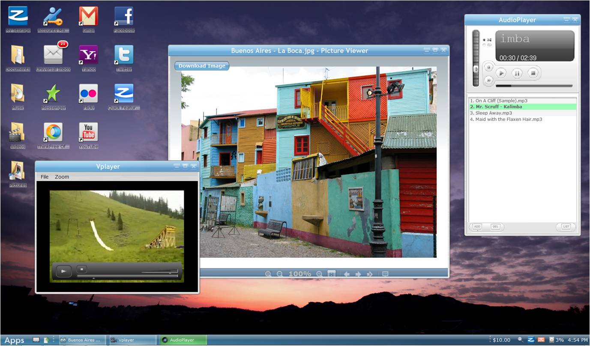Click the LIST button in AudioPlayer
Viewport: 590px width, 346px height.
pos(566,227)
